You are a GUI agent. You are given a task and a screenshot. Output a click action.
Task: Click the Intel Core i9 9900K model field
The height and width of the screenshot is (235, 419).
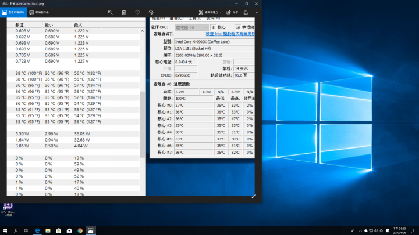click(214, 42)
